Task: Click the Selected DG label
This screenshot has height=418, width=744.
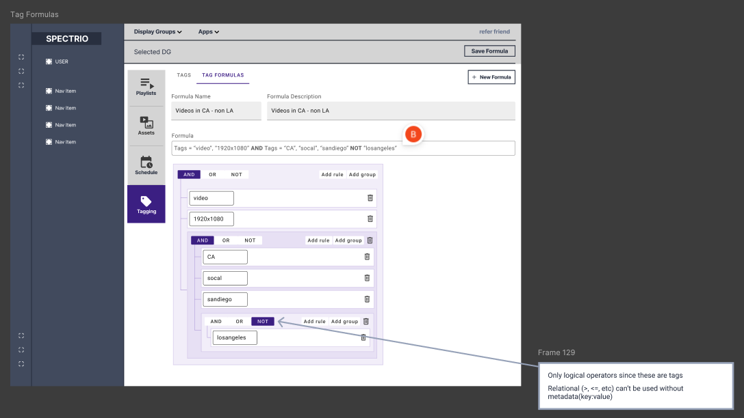Action: tap(153, 52)
